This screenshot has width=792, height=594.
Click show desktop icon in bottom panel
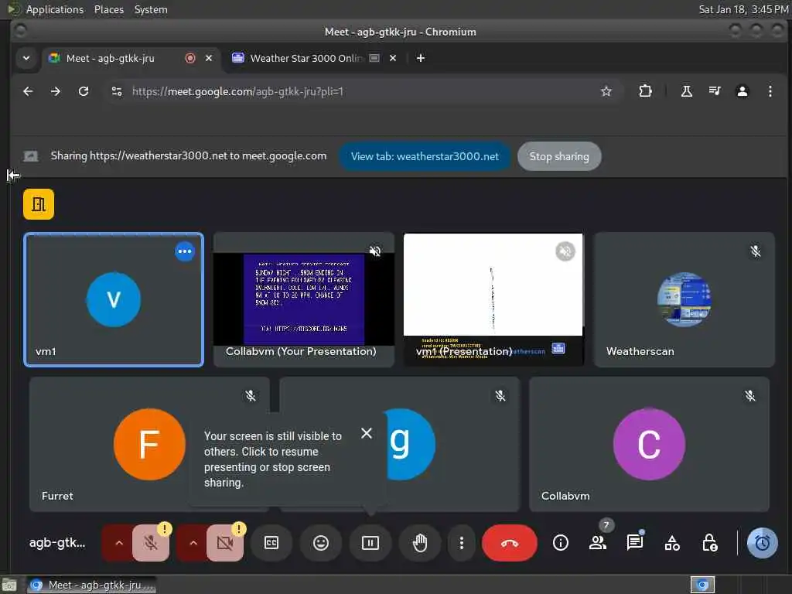(9, 585)
